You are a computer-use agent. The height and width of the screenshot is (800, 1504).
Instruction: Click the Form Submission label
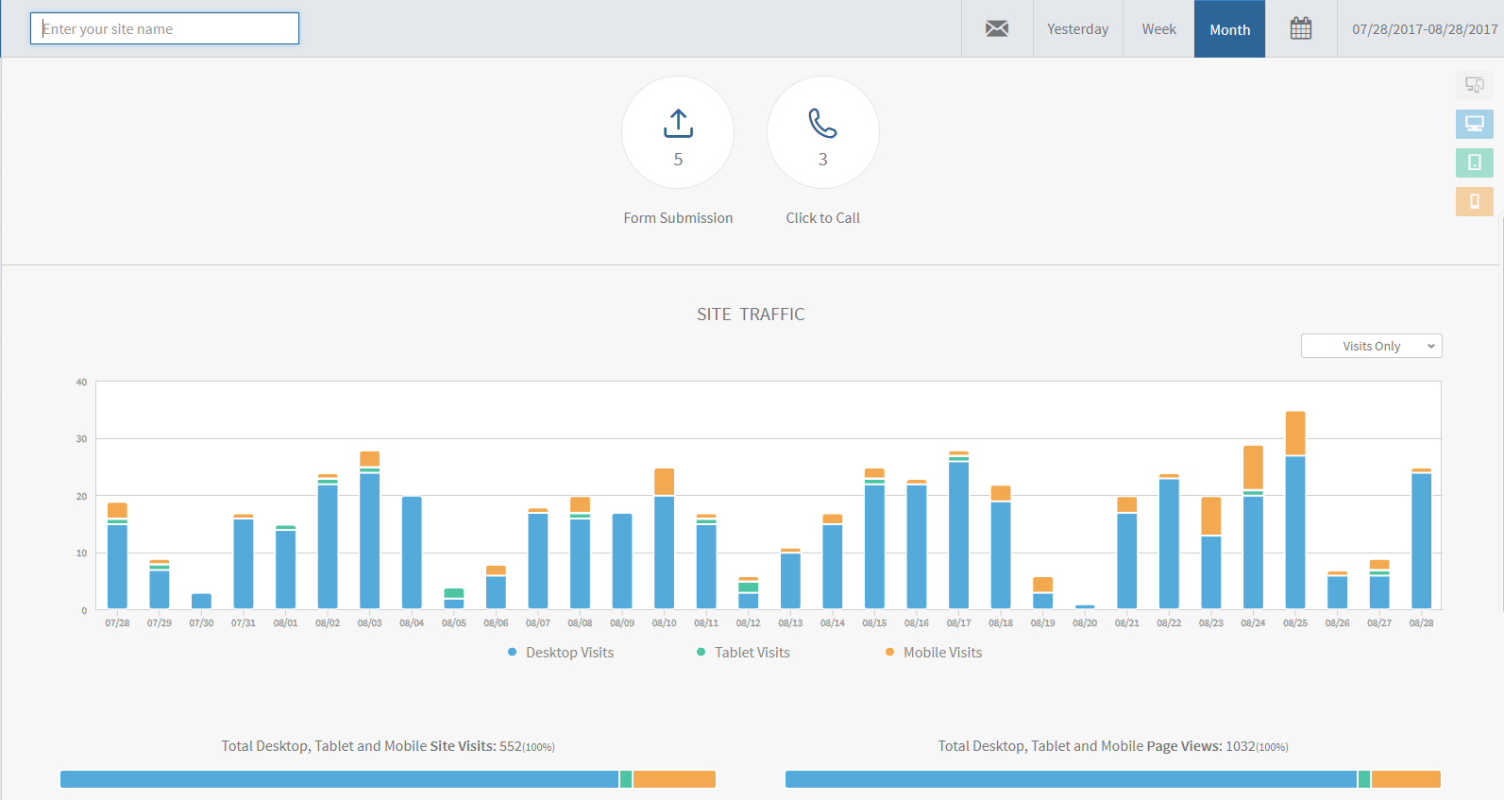click(x=678, y=218)
